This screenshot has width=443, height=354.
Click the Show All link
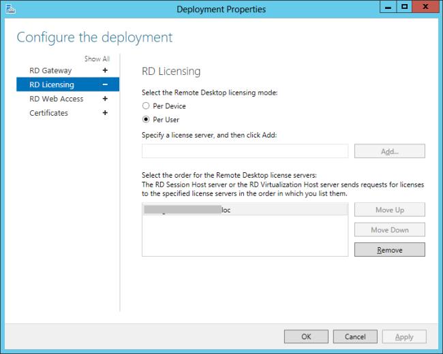(x=97, y=59)
